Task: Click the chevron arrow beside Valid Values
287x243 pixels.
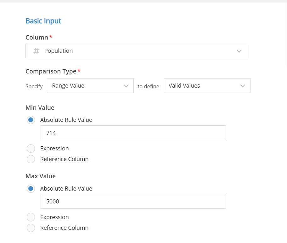Action: 242,86
